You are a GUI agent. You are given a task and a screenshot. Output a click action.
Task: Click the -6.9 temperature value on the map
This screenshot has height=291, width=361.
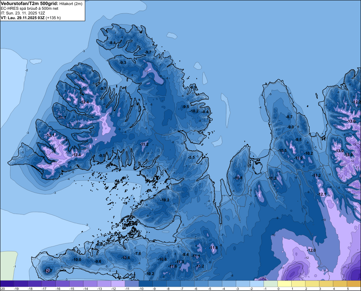point(194,87)
